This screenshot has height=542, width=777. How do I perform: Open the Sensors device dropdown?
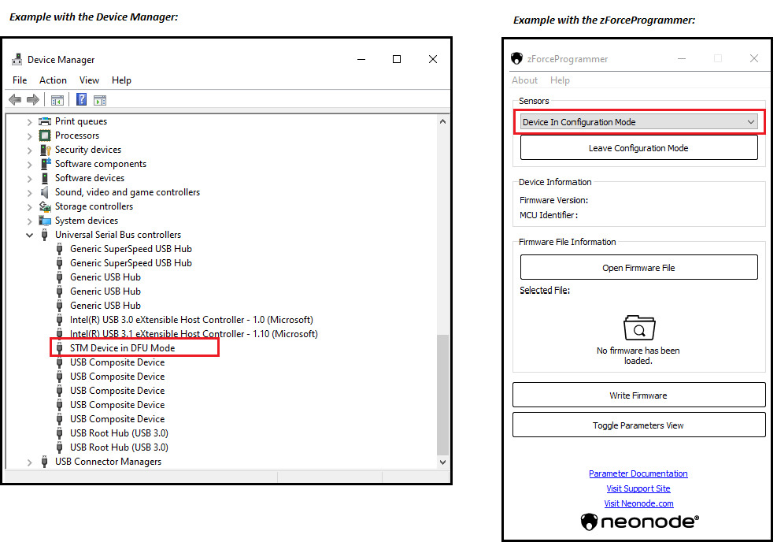750,122
